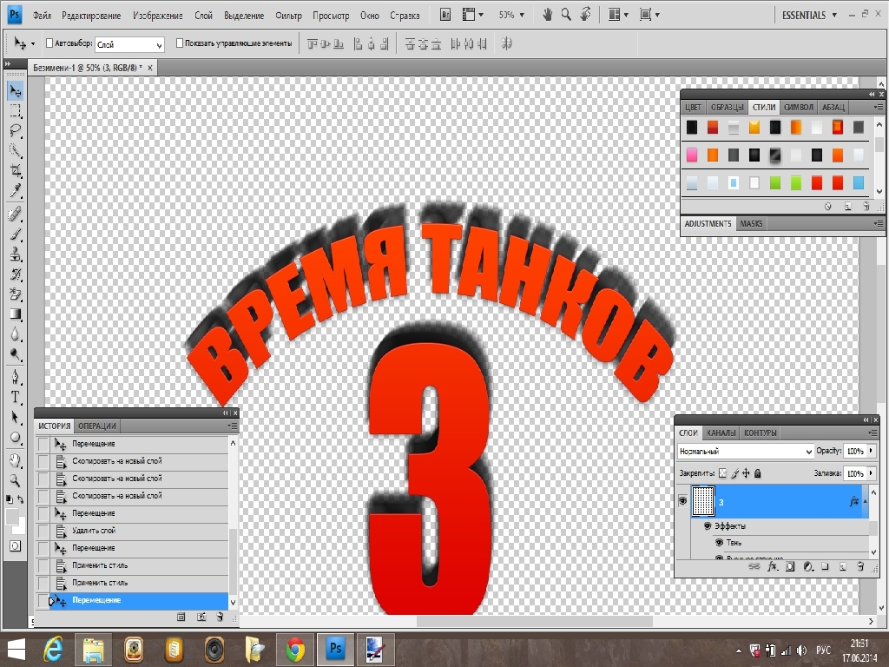Delete layer using Layers panel trash icon
This screenshot has width=889, height=667.
point(859,566)
